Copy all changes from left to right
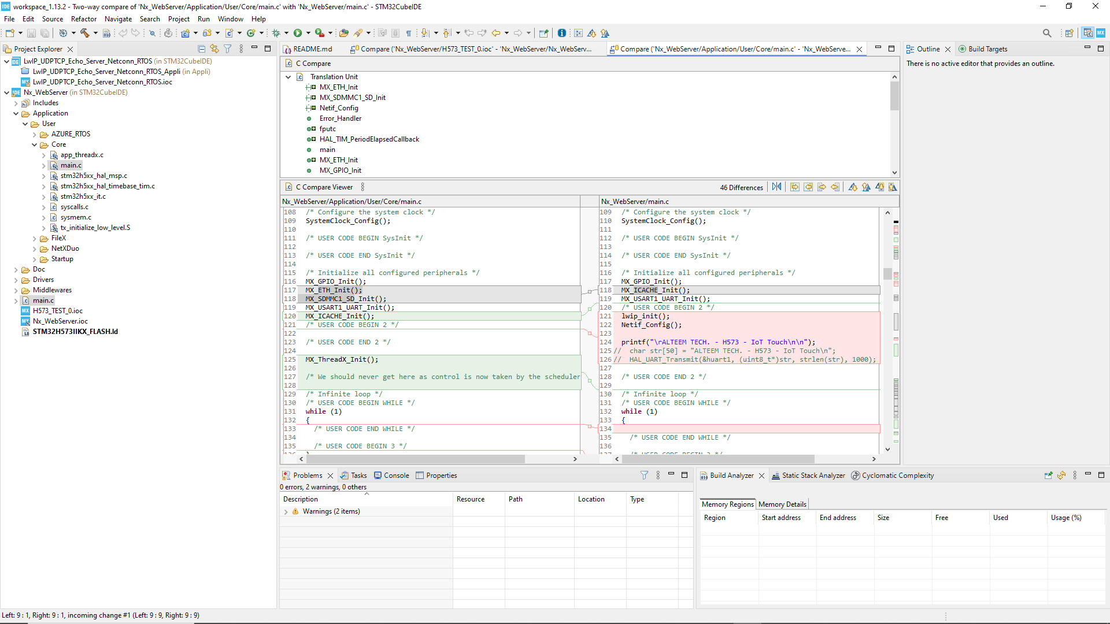This screenshot has height=624, width=1110. (x=794, y=187)
